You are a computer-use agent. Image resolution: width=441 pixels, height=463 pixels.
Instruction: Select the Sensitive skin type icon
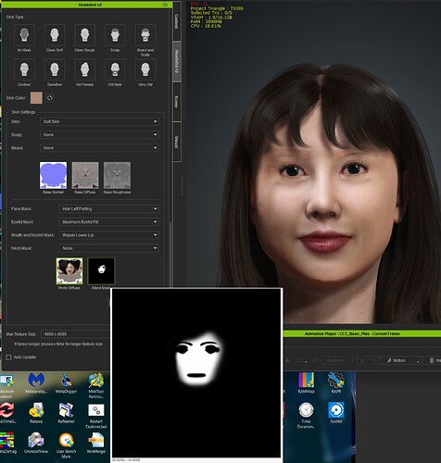pos(55,69)
